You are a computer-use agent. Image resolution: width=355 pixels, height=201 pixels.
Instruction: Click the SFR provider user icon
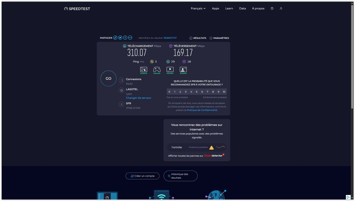point(122,104)
